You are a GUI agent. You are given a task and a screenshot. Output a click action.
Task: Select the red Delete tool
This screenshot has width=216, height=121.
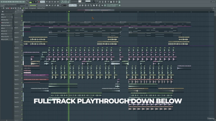[10, 8]
